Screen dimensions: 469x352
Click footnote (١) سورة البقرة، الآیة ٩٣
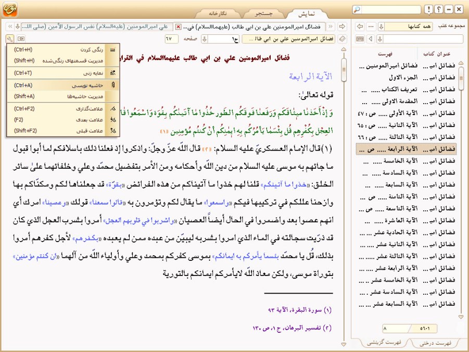click(x=299, y=310)
